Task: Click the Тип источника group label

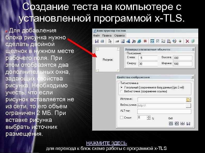Action: coord(129,83)
